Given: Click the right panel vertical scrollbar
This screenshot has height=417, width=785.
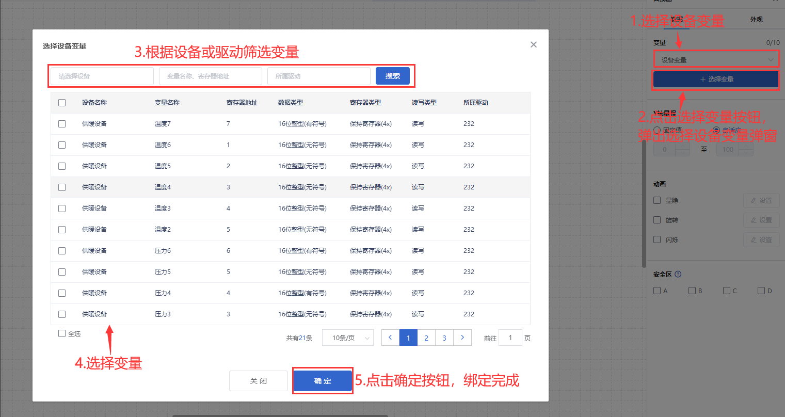Looking at the screenshot, I should point(644,204).
